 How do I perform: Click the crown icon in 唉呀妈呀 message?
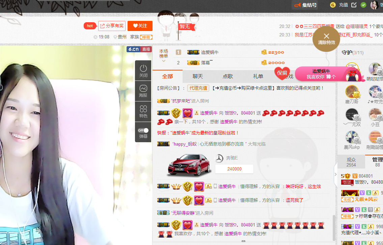click(x=176, y=186)
